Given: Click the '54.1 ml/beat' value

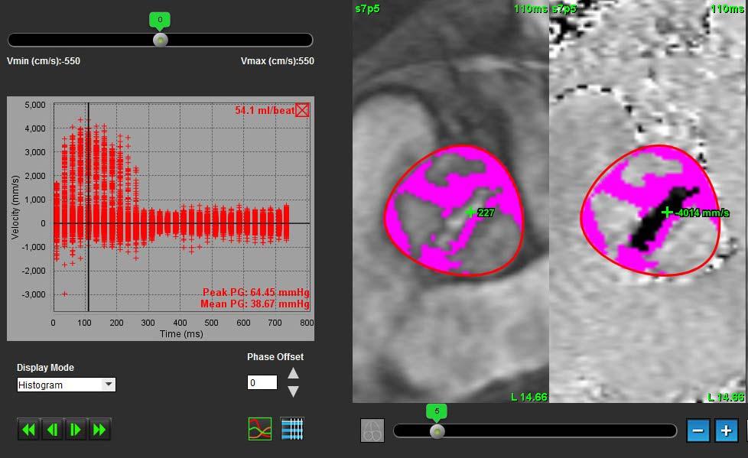Looking at the screenshot, I should (x=265, y=111).
